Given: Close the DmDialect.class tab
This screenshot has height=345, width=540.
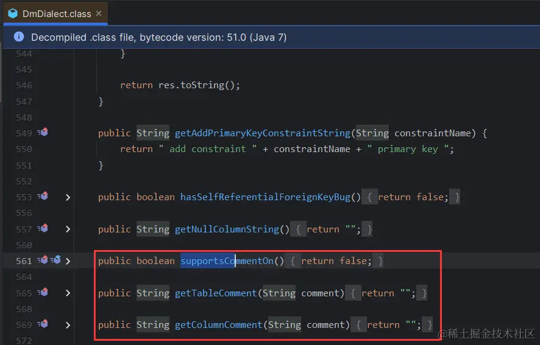Looking at the screenshot, I should click(x=99, y=13).
